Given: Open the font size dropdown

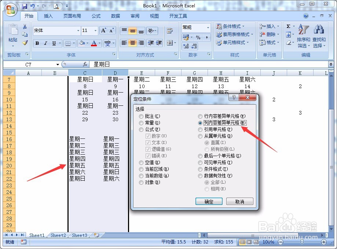Looking at the screenshot, I should [95, 30].
